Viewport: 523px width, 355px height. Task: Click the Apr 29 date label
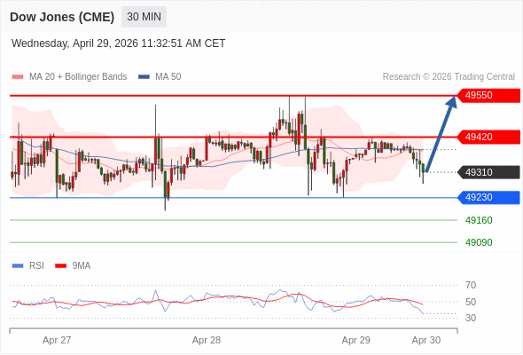coord(355,340)
